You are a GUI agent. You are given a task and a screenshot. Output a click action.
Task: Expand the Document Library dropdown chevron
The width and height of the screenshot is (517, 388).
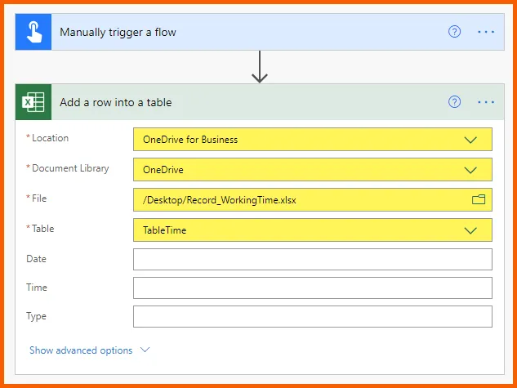point(470,170)
